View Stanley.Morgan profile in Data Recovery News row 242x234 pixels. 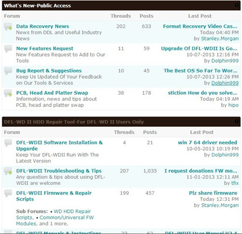pyautogui.click(x=220, y=39)
